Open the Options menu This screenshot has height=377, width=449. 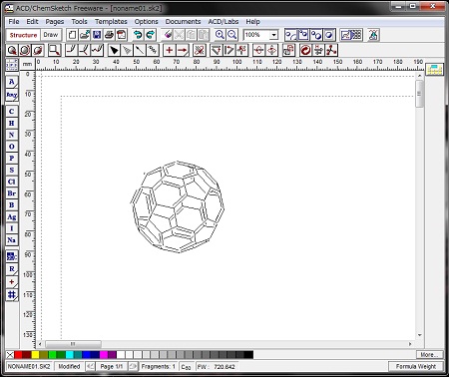click(146, 22)
